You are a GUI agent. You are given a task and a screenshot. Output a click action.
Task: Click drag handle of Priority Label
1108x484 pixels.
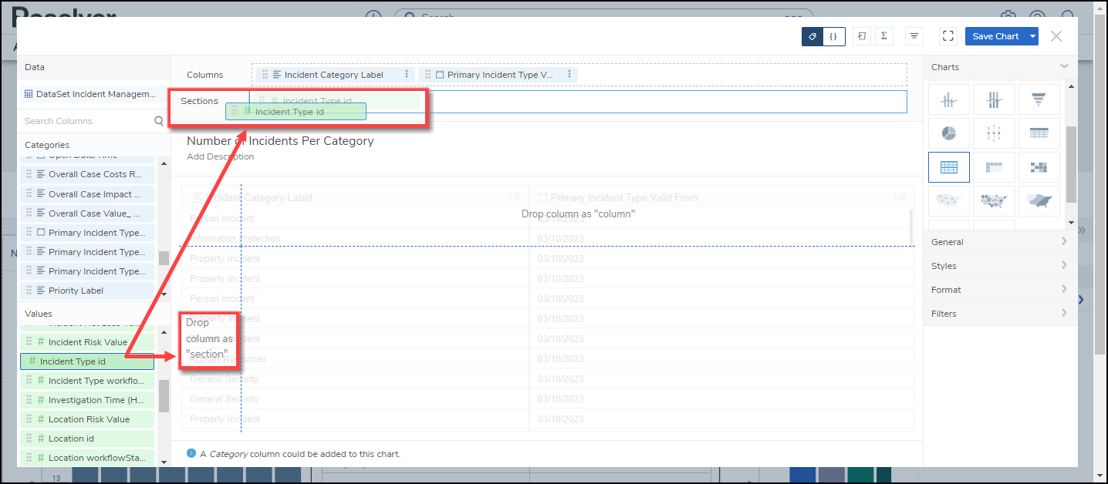click(x=29, y=291)
